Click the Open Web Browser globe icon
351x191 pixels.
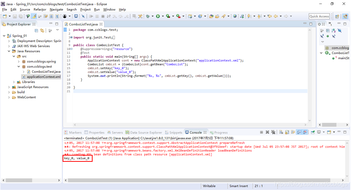tap(235, 16)
